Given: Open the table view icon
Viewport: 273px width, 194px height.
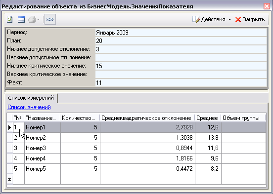Looking at the screenshot, I should 21,19.
